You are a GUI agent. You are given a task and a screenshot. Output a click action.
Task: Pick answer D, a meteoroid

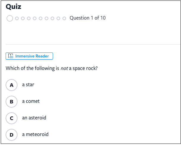pos(12,135)
